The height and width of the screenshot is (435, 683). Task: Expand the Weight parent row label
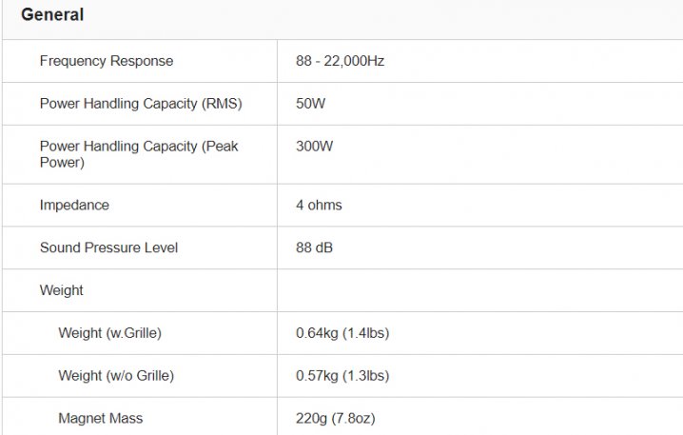62,290
